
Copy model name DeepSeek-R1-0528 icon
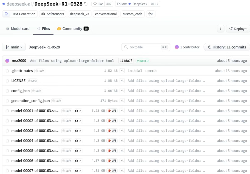(x=86, y=4)
